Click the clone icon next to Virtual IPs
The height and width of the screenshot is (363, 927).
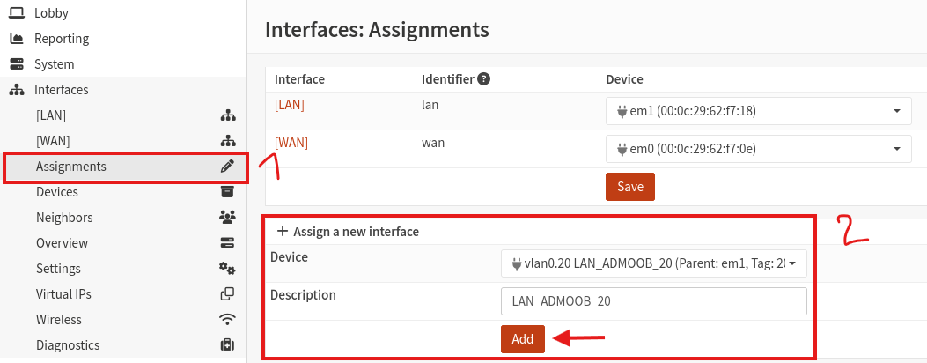227,293
